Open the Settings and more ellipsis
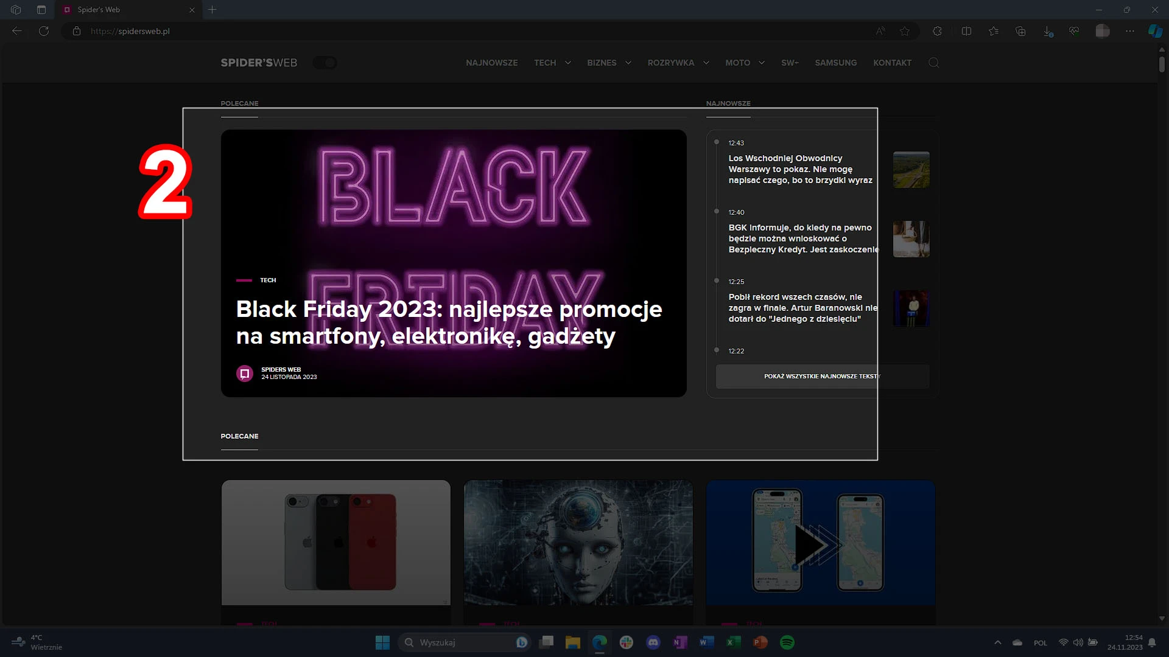Image resolution: width=1169 pixels, height=657 pixels. pos(1130,31)
